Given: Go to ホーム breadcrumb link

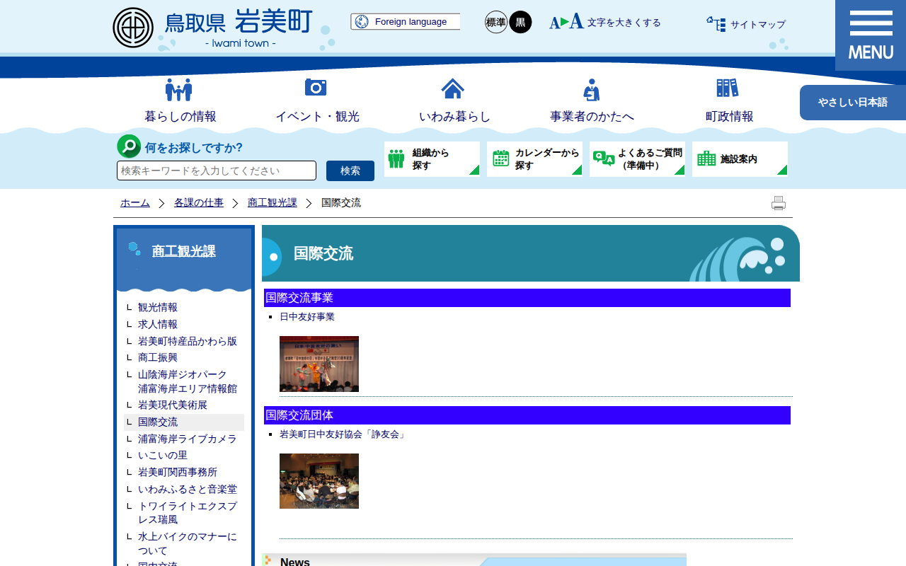Looking at the screenshot, I should pyautogui.click(x=135, y=203).
